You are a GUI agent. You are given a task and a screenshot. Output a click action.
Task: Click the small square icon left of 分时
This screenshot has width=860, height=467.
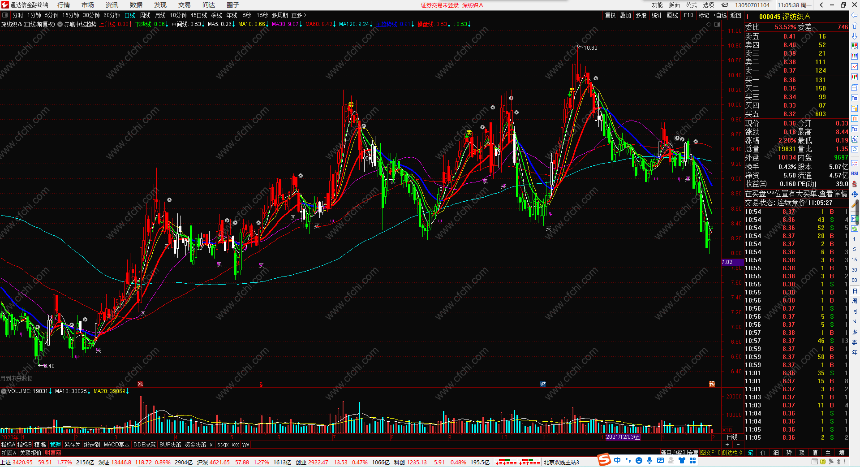coord(5,15)
